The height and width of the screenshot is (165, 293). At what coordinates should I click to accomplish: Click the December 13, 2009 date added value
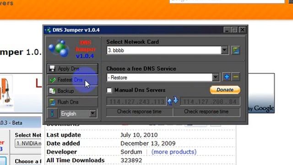click(x=148, y=143)
